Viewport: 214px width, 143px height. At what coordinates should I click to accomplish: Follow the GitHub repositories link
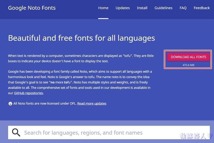click(x=29, y=93)
